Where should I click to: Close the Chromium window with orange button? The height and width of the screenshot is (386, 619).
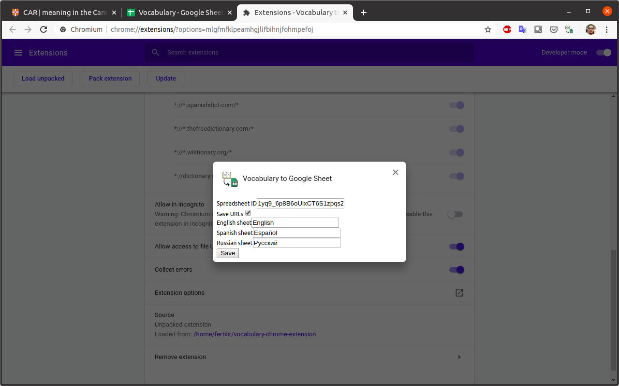coord(607,11)
